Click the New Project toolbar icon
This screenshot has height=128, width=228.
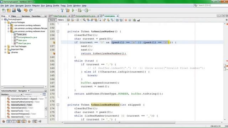9,10
